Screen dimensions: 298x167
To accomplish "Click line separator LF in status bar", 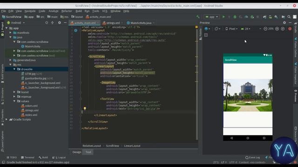I will 224,162.
